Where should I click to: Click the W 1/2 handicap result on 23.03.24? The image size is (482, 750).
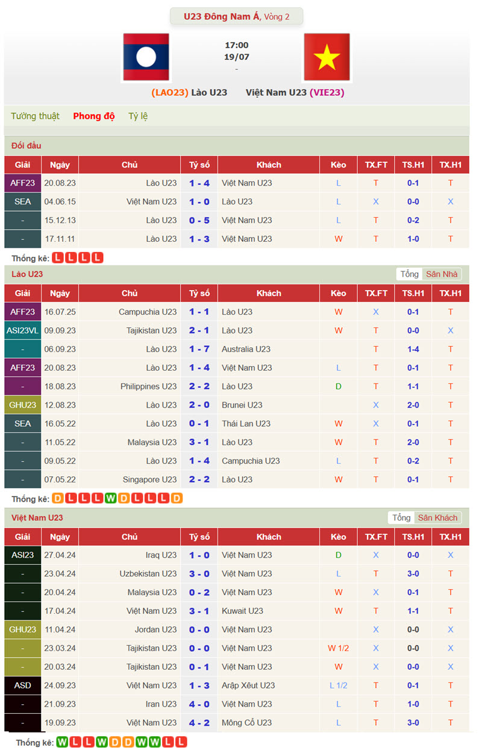tap(339, 649)
